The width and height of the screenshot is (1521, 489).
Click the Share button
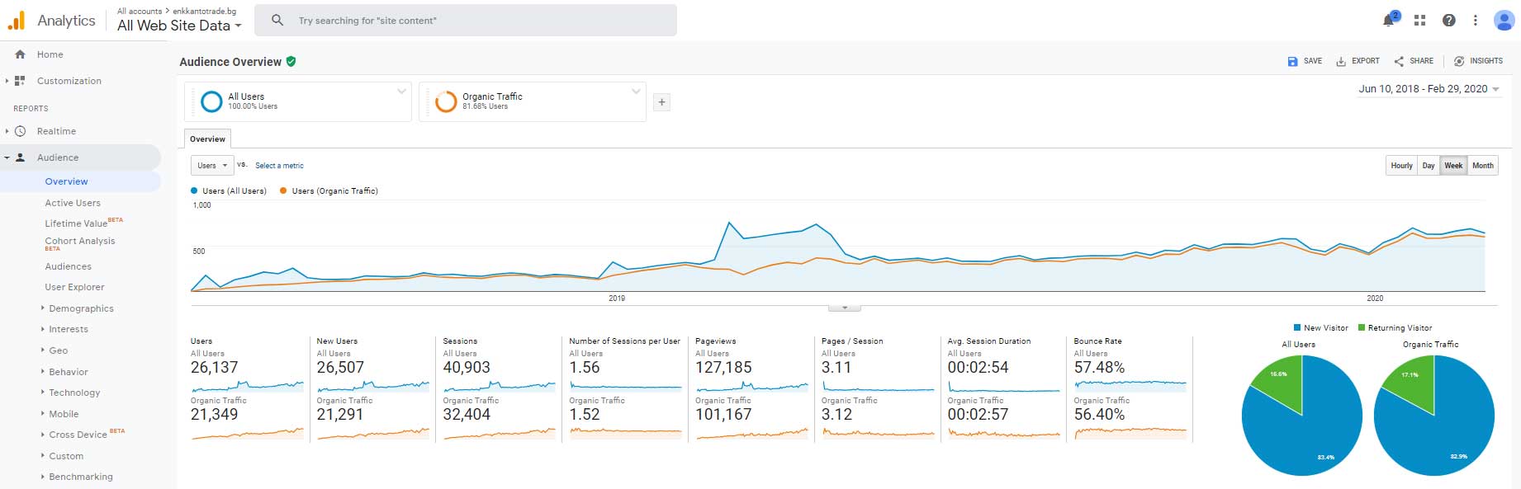(x=1414, y=61)
